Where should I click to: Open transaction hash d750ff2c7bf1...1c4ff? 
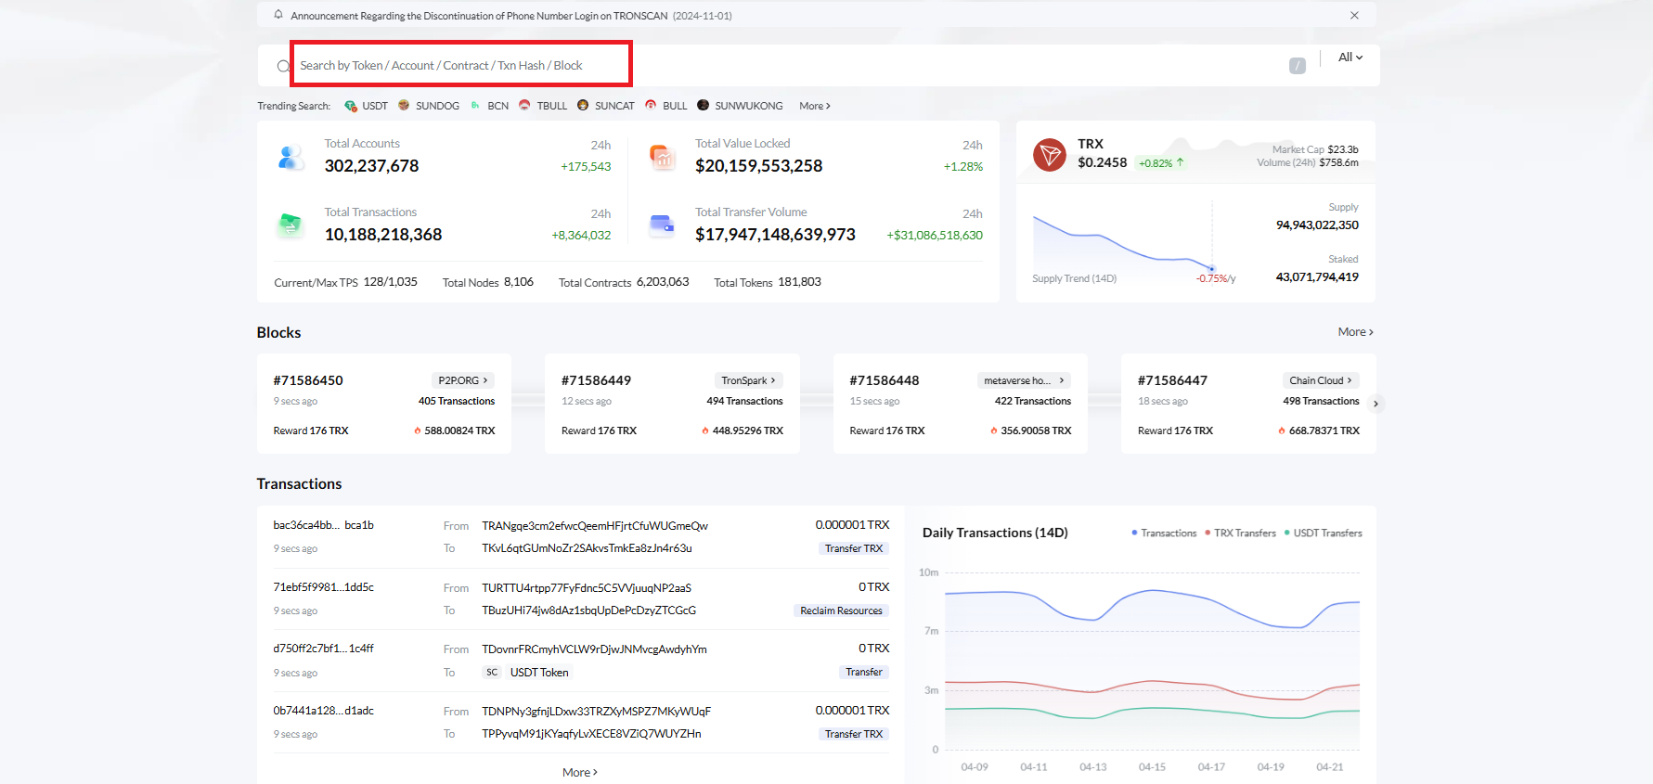[x=323, y=649]
